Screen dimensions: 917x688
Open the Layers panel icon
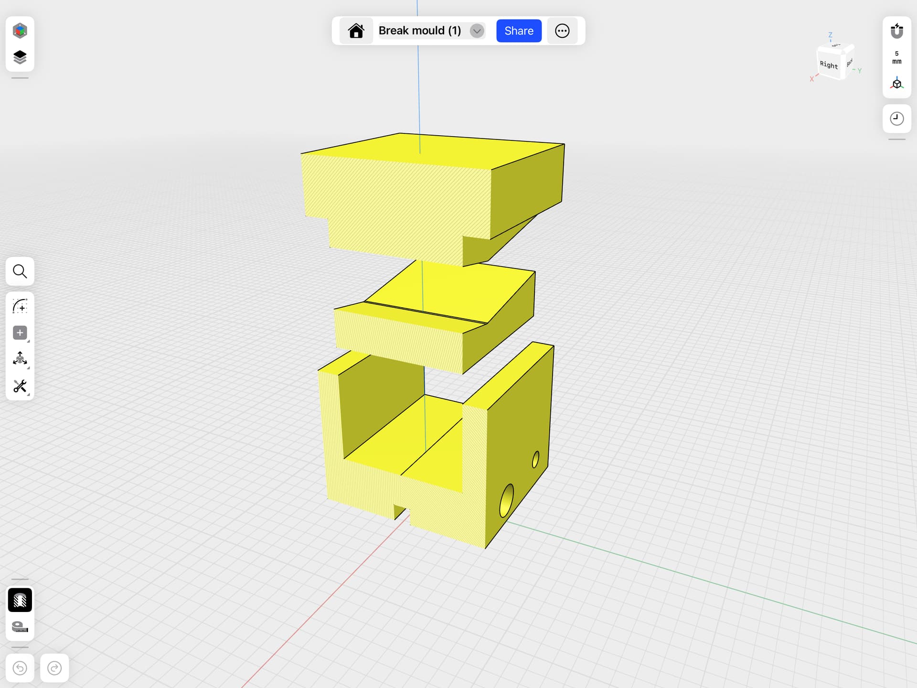tap(20, 57)
